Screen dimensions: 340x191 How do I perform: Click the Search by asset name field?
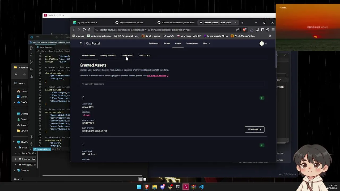172,84
